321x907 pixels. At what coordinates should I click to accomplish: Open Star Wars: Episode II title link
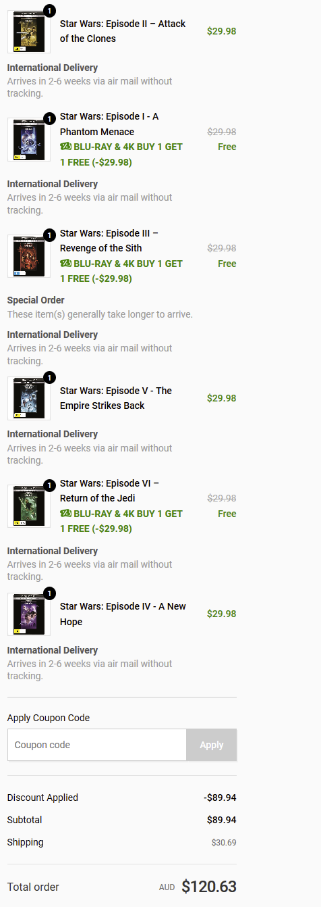point(123,31)
